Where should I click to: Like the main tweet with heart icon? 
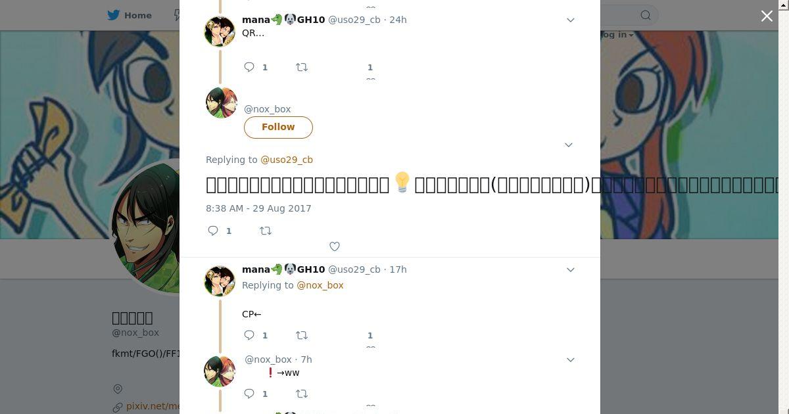[334, 246]
